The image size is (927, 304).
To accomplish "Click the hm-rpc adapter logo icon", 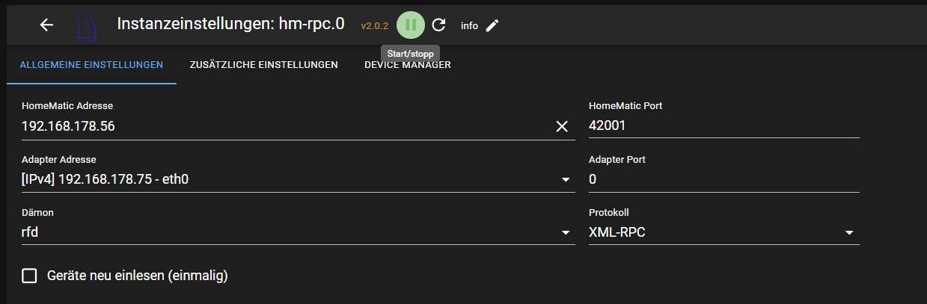I will click(x=89, y=25).
